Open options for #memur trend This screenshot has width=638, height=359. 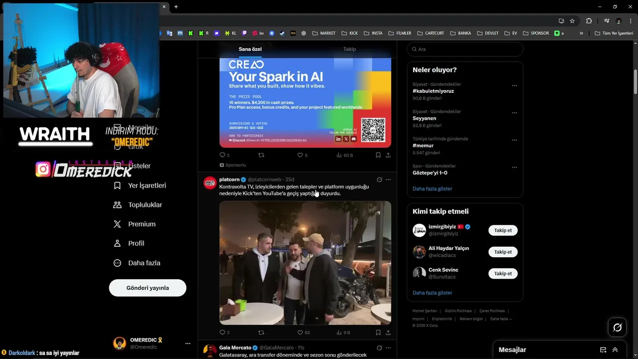[514, 140]
